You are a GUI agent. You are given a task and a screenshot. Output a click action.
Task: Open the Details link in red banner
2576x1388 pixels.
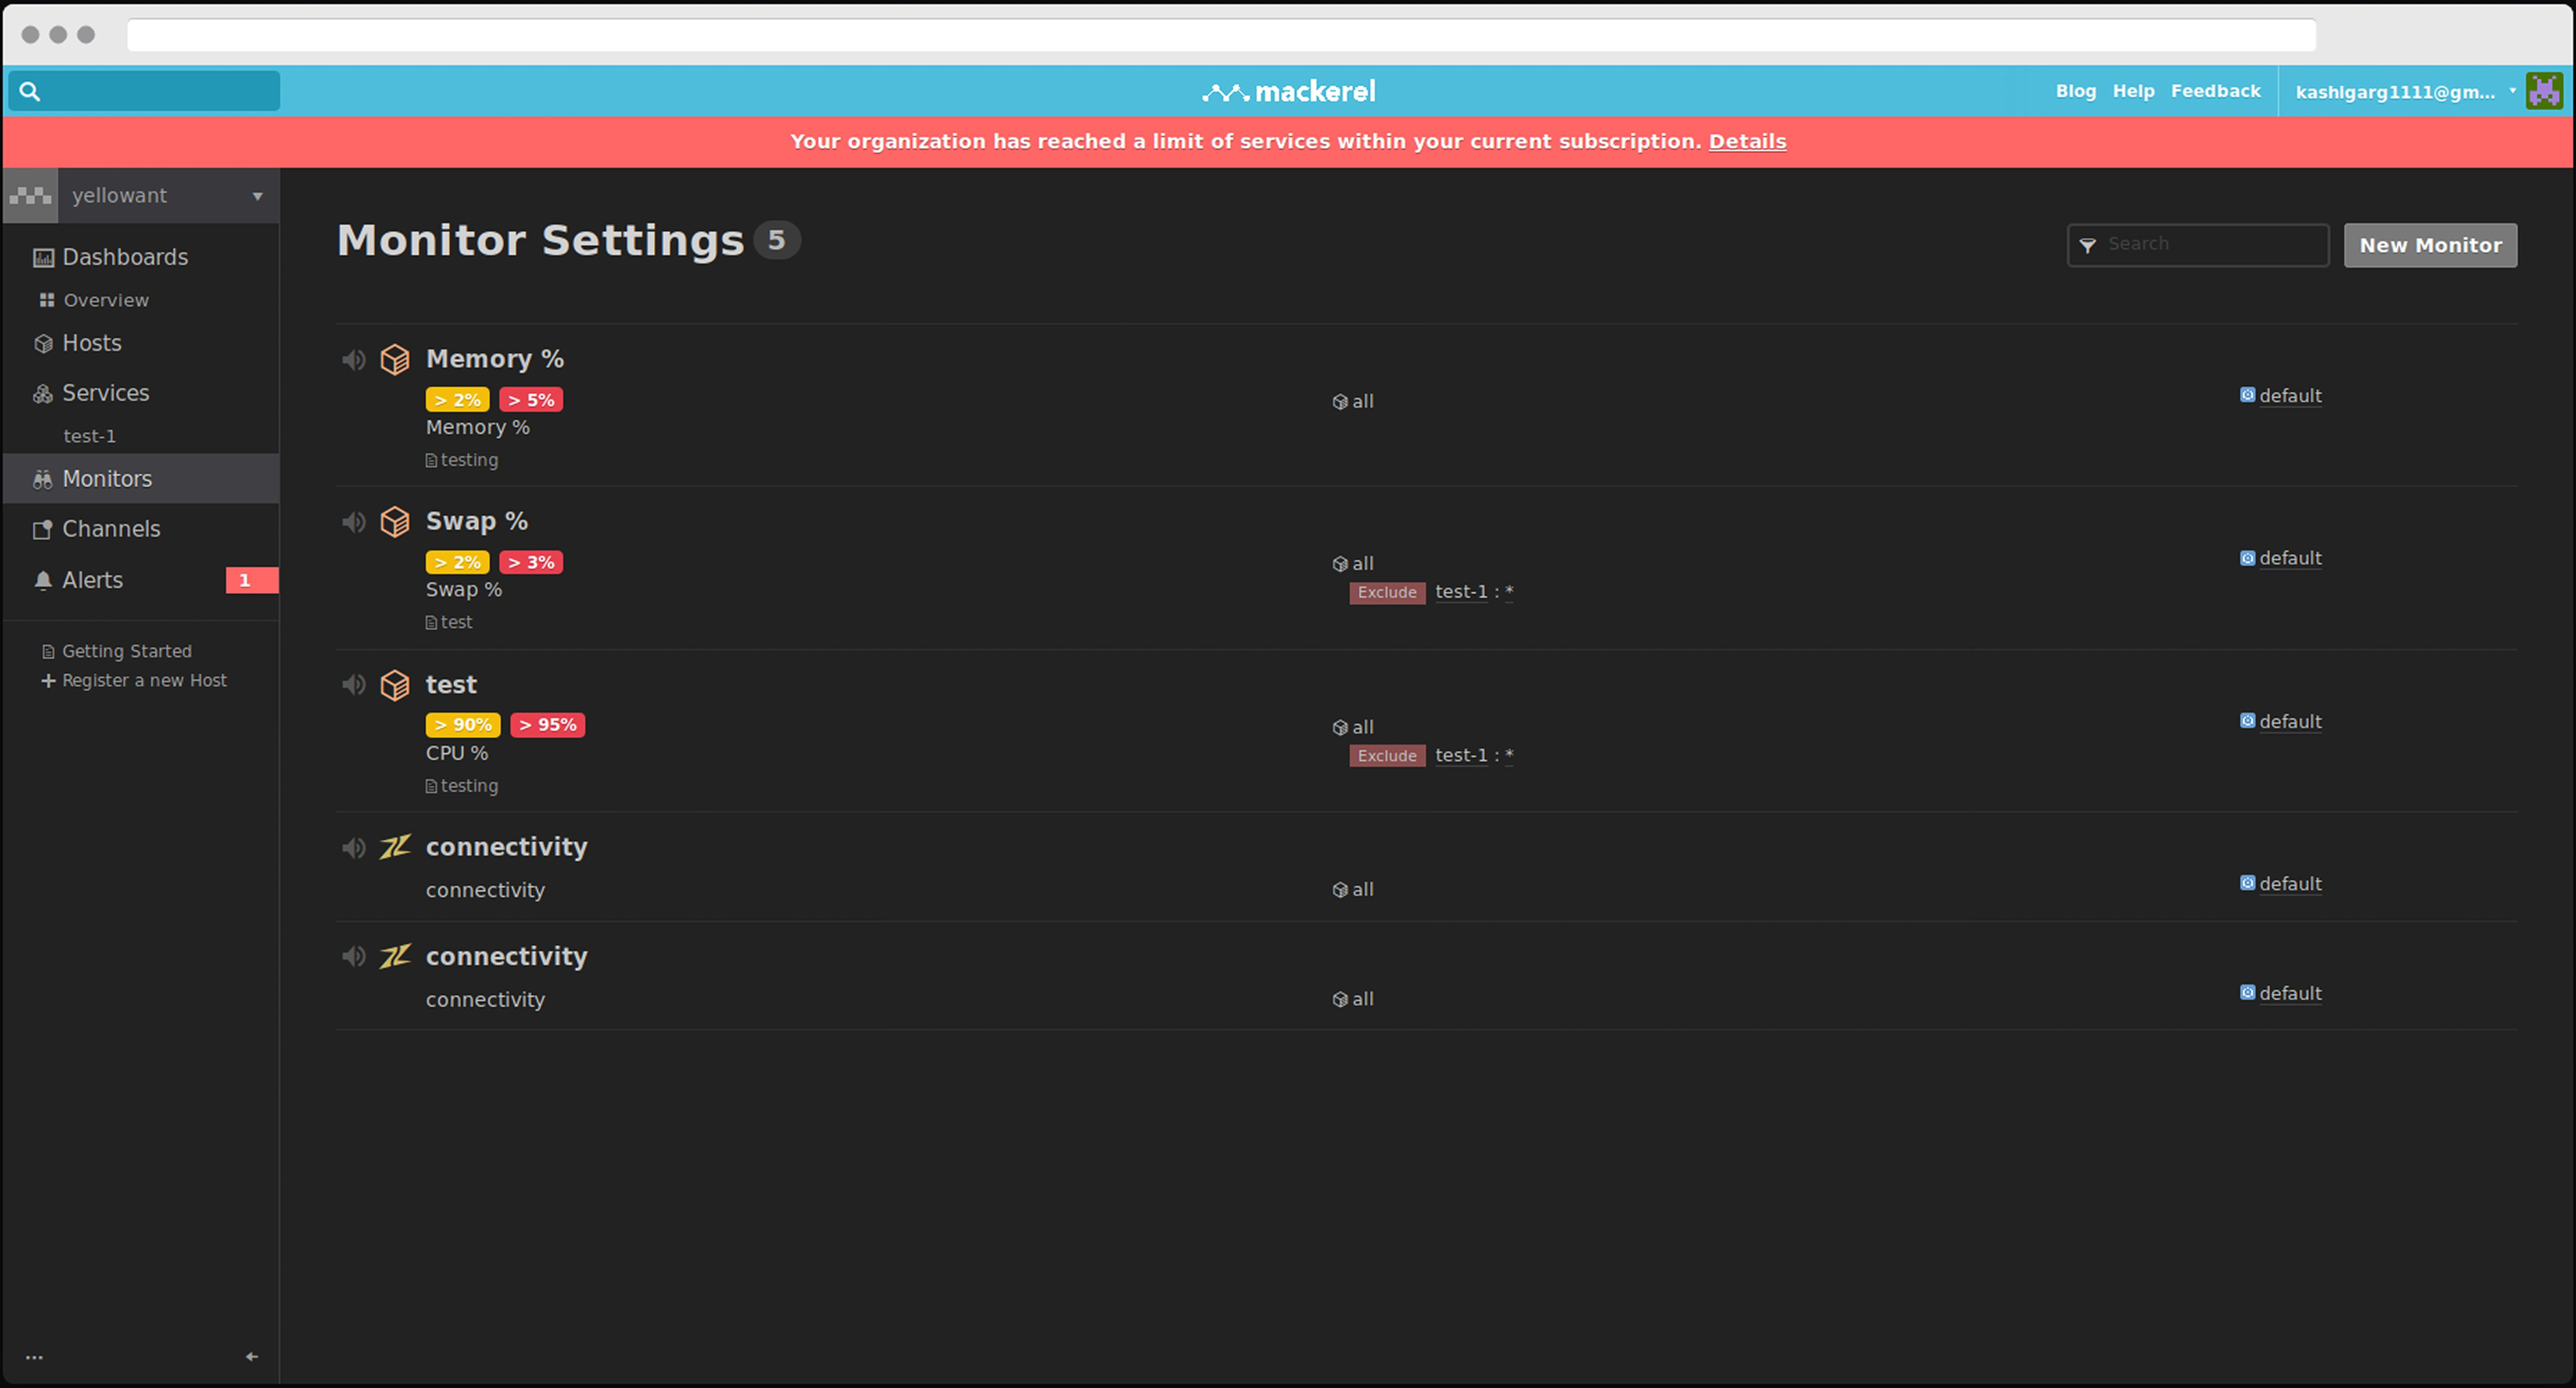(1747, 142)
